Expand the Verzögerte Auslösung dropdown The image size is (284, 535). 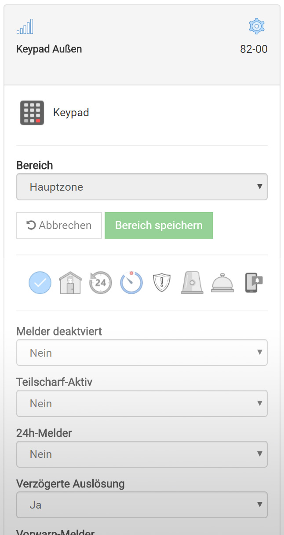142,505
